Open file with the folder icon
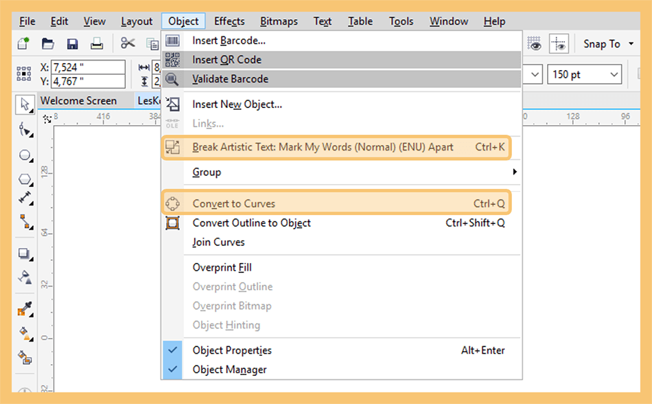 pos(48,43)
